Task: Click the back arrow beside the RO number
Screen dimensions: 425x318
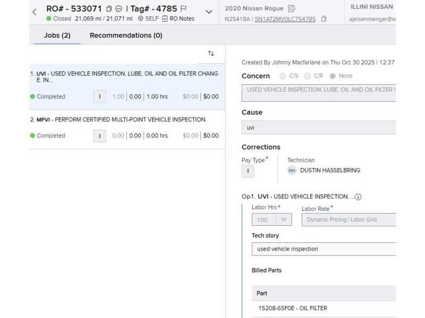Action: pyautogui.click(x=35, y=12)
